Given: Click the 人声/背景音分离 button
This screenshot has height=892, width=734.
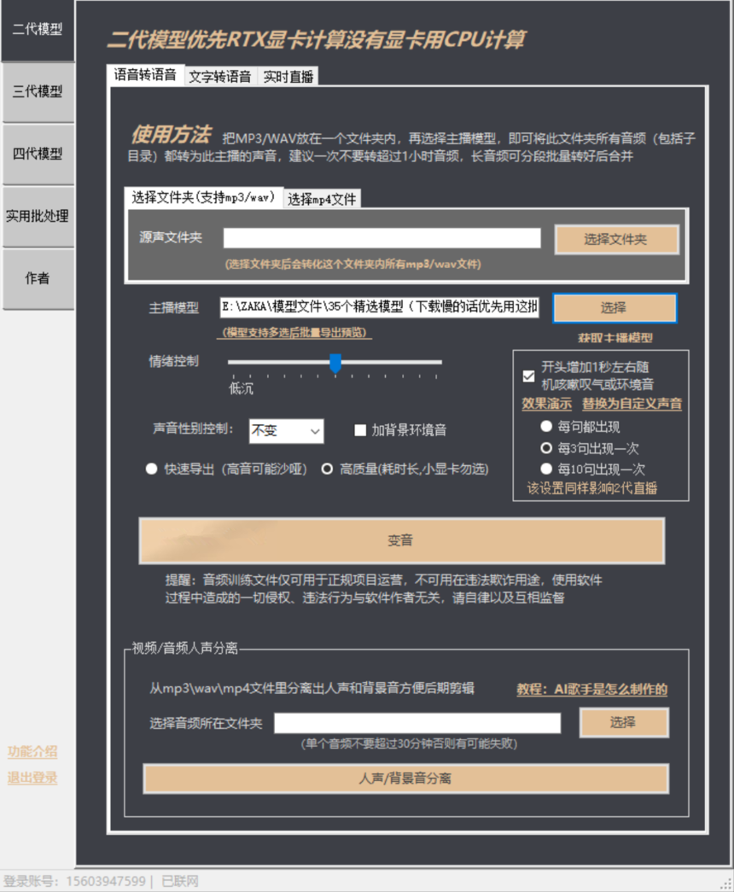Looking at the screenshot, I should tap(405, 778).
